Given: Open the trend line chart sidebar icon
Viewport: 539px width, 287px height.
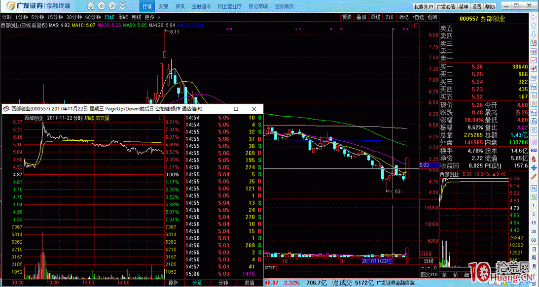Looking at the screenshot, I should [534, 61].
